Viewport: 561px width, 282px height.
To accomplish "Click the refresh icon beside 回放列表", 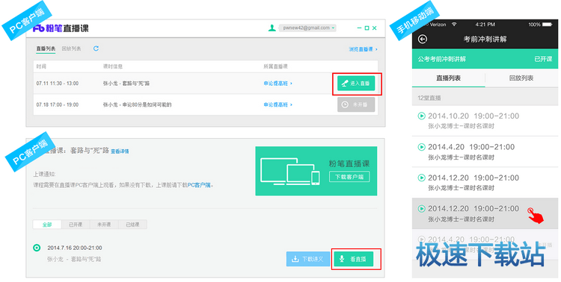I will [96, 48].
